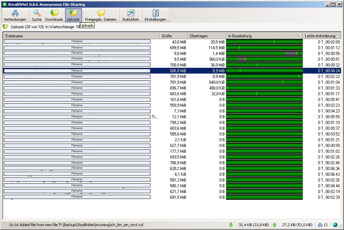Click progress bar of the 699,5 MiB upload
The width and height of the screenshot is (344, 230).
pyautogui.click(x=265, y=48)
